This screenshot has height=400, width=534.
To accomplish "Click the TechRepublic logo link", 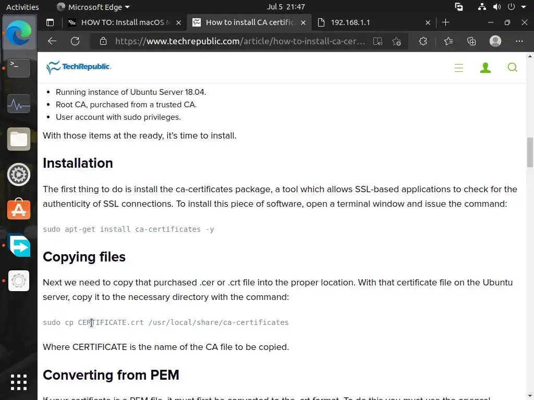I will 79,67.
